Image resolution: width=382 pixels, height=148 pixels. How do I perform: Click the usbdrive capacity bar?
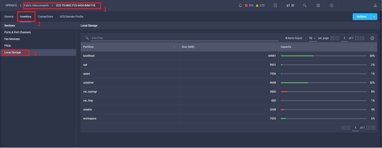point(323,83)
